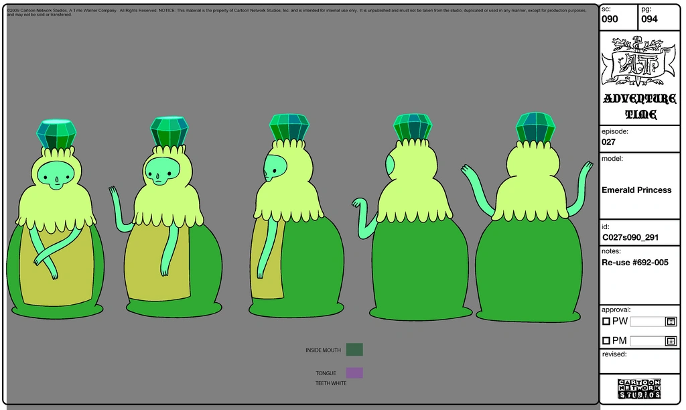Click the Re-use #692-005 reference

coord(637,263)
